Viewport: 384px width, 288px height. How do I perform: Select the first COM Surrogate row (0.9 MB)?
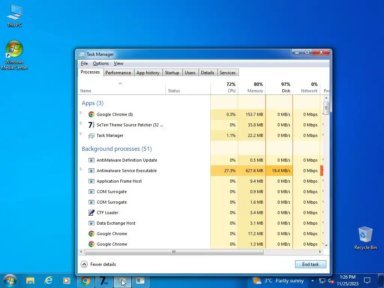coord(201,192)
